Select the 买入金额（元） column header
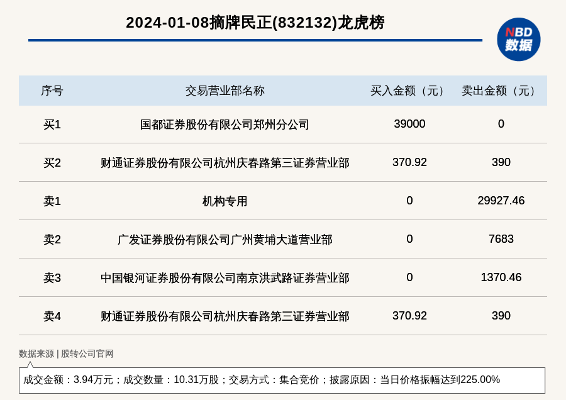566x400 pixels. [x=409, y=91]
